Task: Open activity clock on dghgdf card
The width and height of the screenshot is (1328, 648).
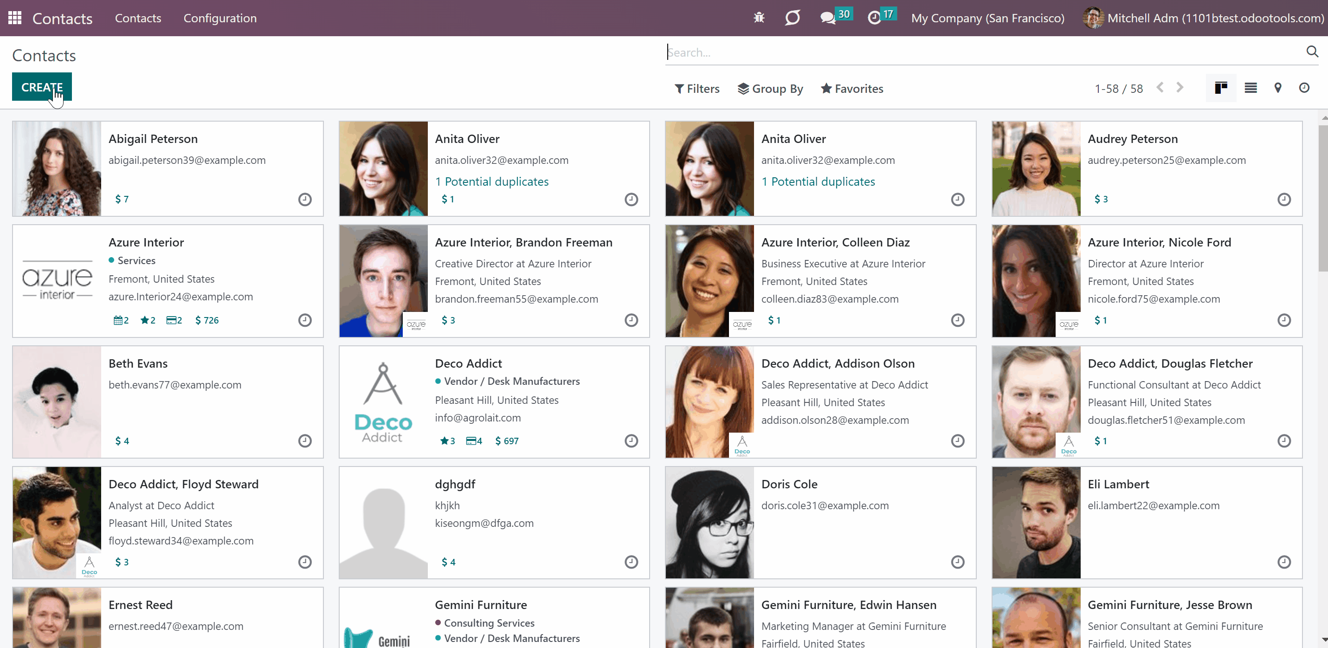Action: point(631,562)
